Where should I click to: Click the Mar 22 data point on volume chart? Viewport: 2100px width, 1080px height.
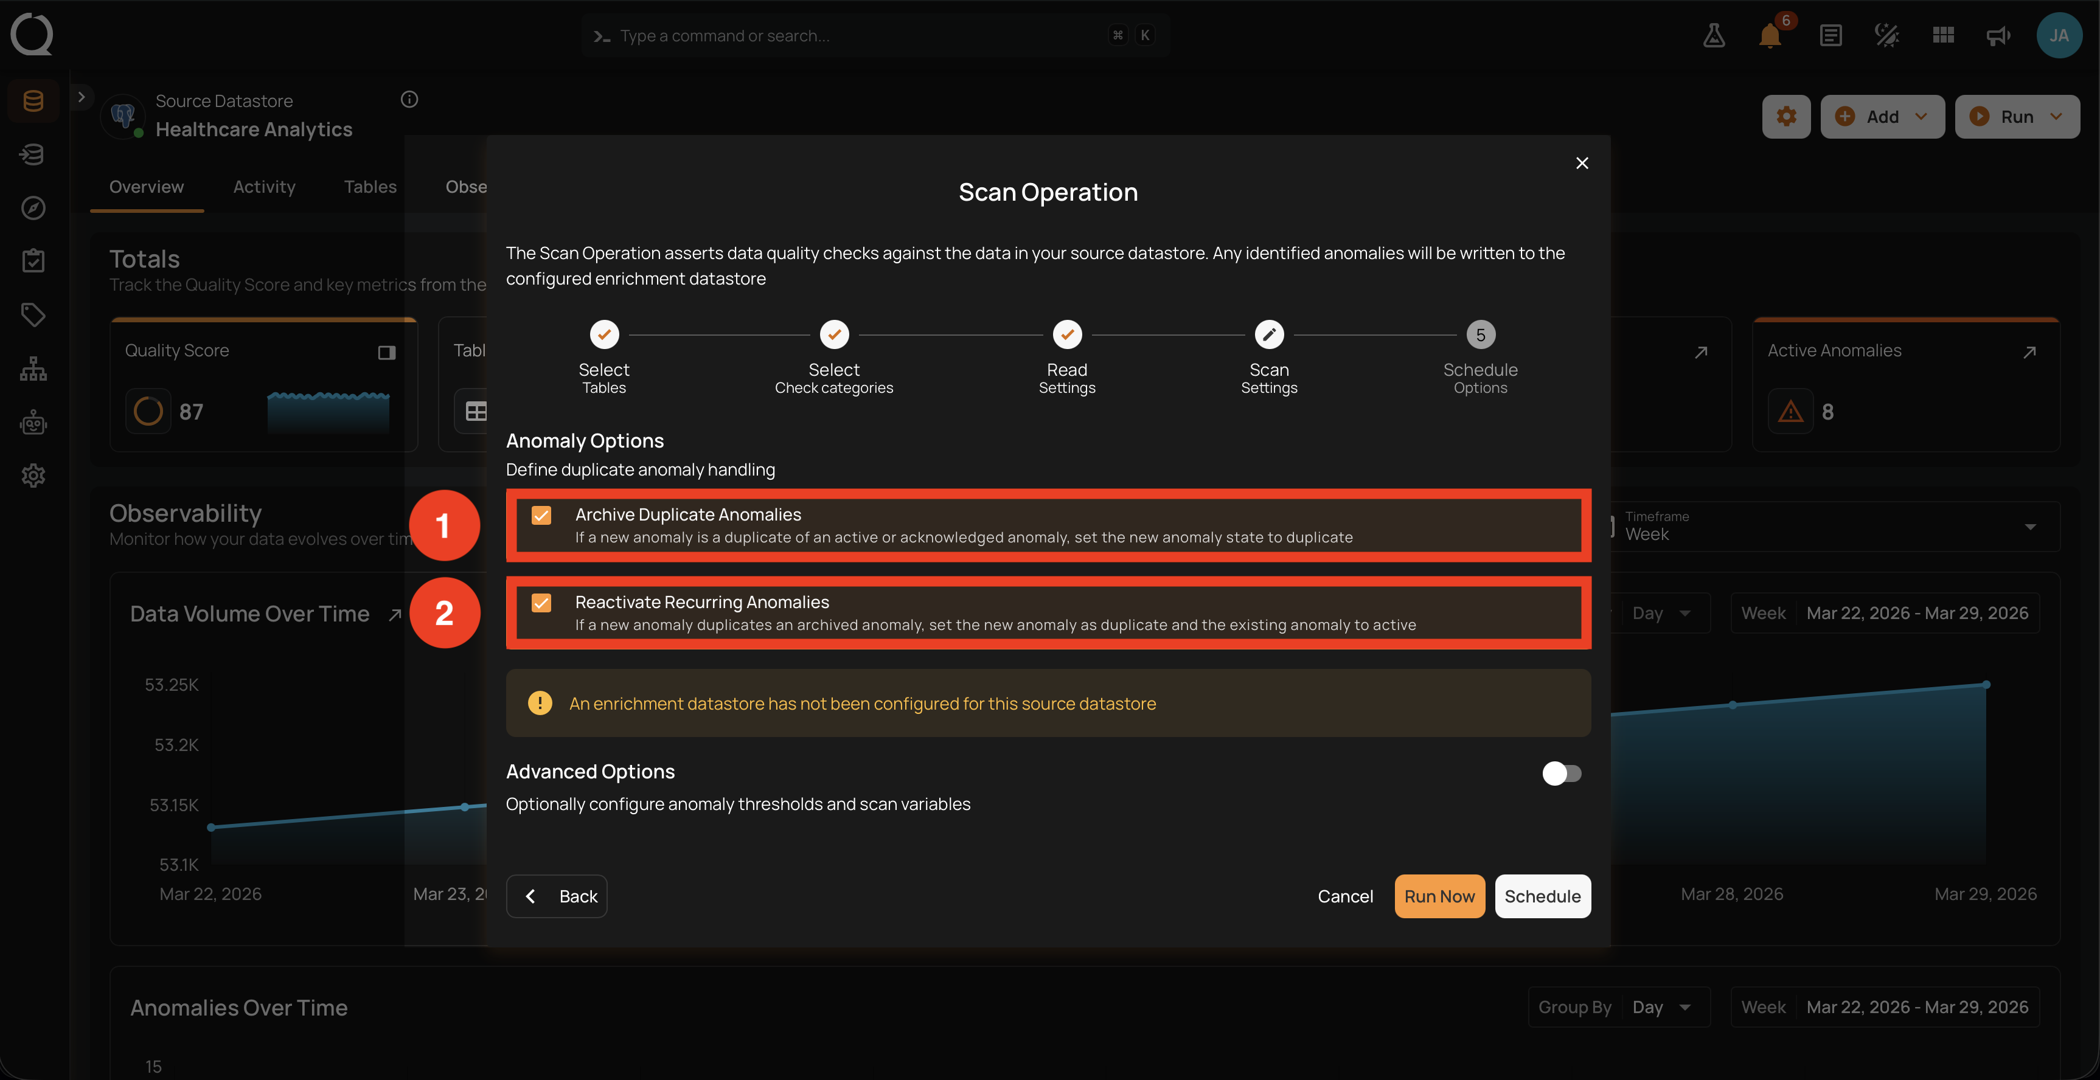212,827
